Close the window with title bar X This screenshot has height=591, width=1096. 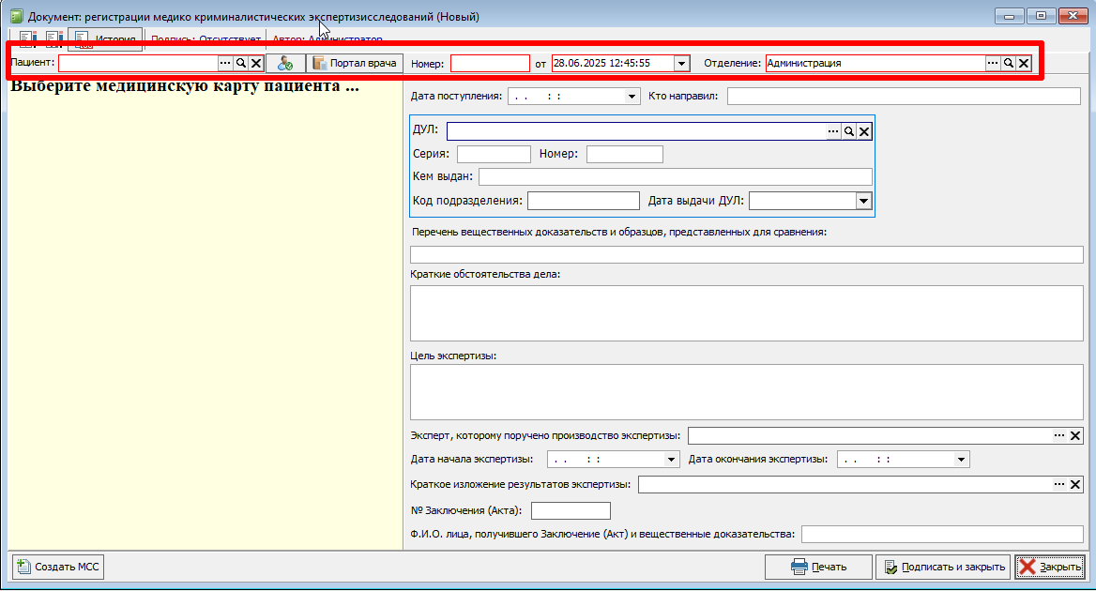(1073, 15)
